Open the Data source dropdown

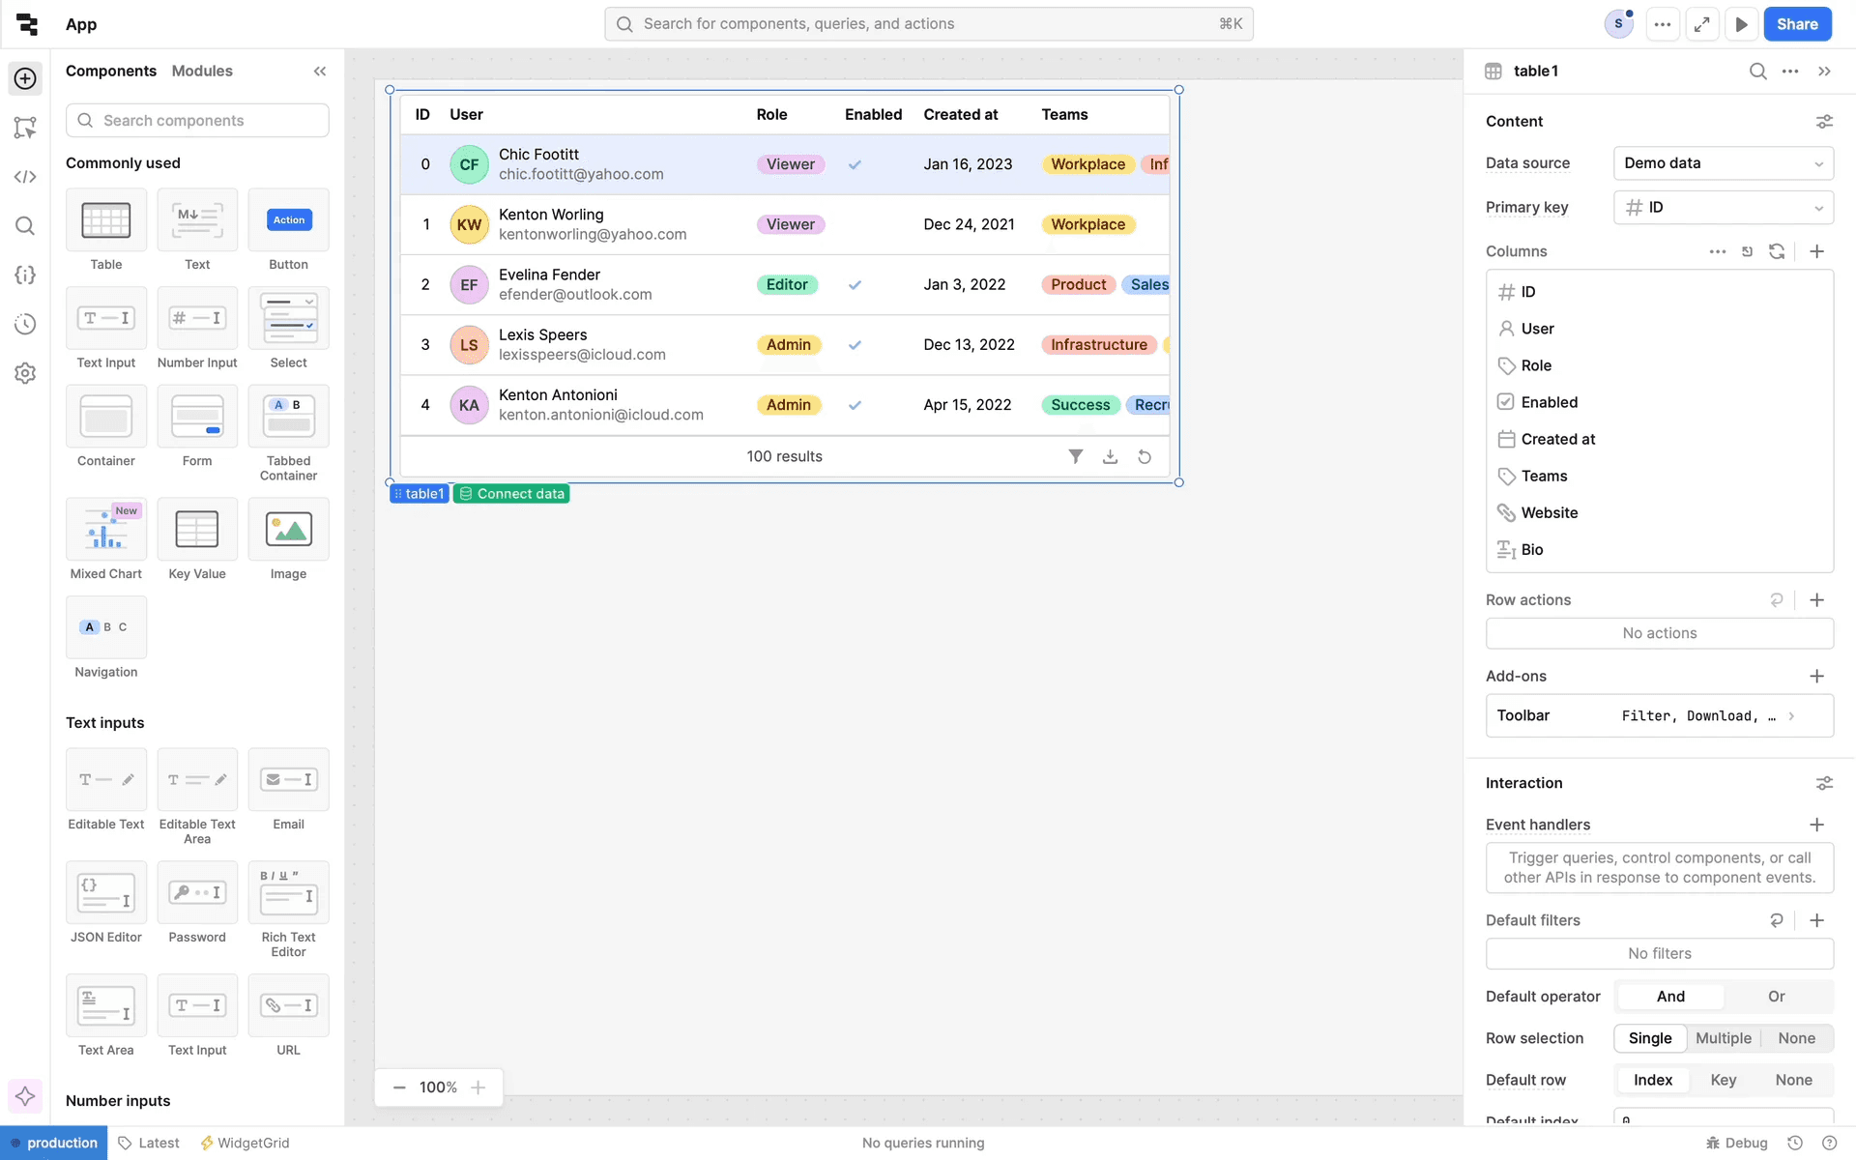click(x=1723, y=163)
